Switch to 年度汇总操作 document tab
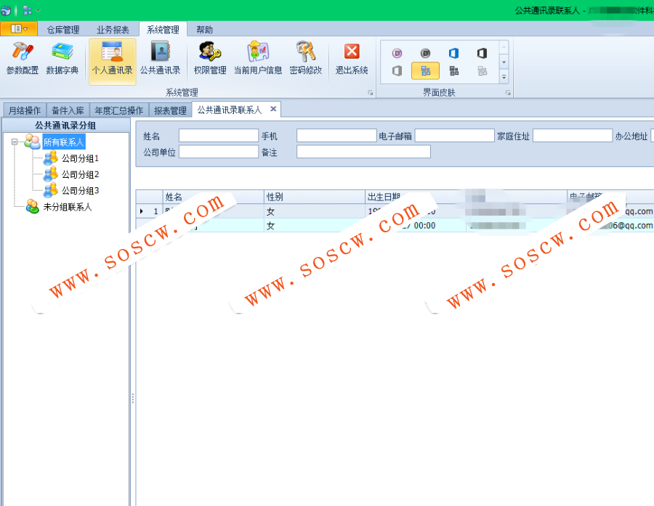654x506 pixels. pyautogui.click(x=119, y=110)
